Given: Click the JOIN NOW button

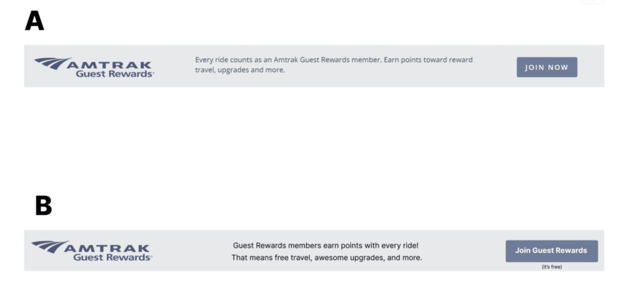Looking at the screenshot, I should [546, 67].
